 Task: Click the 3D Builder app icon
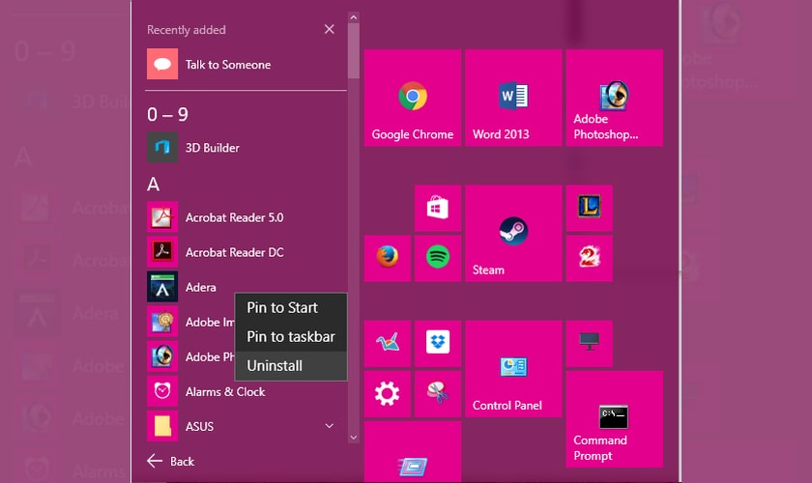coord(162,148)
